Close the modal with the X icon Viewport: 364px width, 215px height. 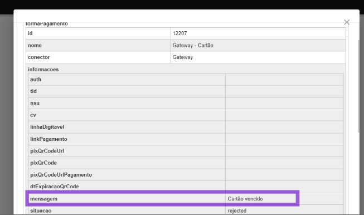click(347, 22)
